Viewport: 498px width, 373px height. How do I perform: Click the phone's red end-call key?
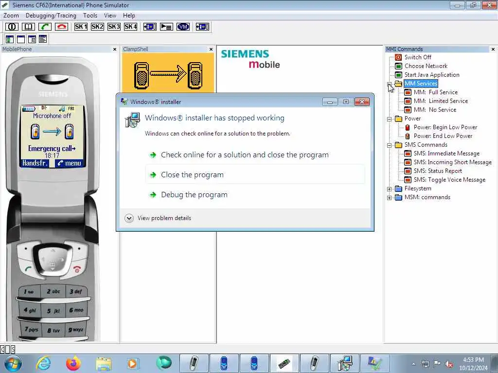(x=77, y=269)
